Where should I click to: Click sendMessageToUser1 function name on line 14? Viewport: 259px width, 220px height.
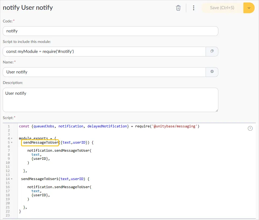40,179
